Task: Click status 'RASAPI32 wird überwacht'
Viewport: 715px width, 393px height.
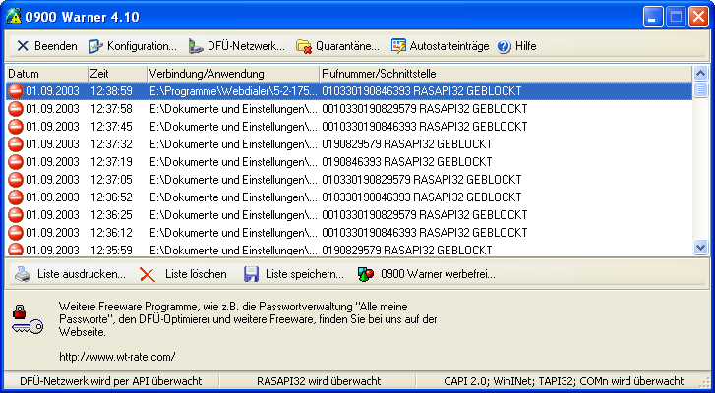Action: tap(319, 381)
